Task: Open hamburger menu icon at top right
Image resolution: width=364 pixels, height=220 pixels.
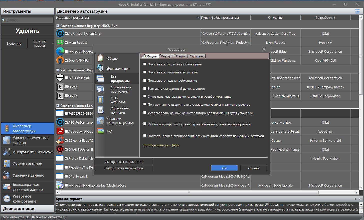Action: pyautogui.click(x=357, y=11)
